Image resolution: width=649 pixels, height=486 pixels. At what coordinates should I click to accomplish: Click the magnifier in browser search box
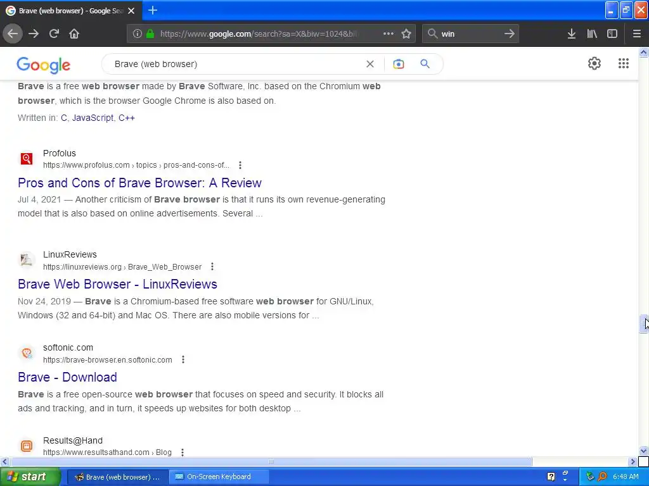(432, 34)
